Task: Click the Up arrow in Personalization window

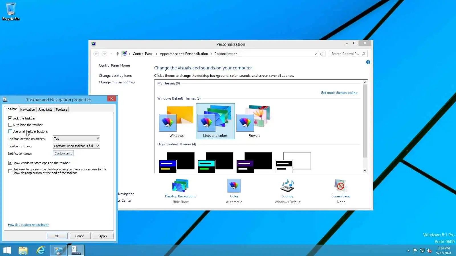Action: [117, 54]
